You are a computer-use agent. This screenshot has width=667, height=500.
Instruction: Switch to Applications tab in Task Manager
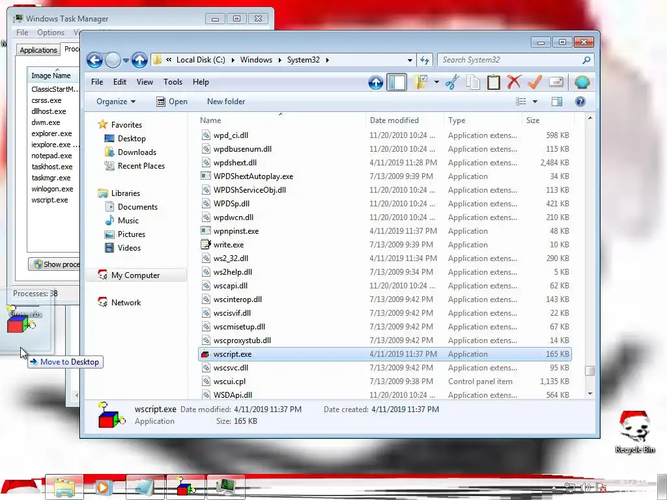point(38,50)
